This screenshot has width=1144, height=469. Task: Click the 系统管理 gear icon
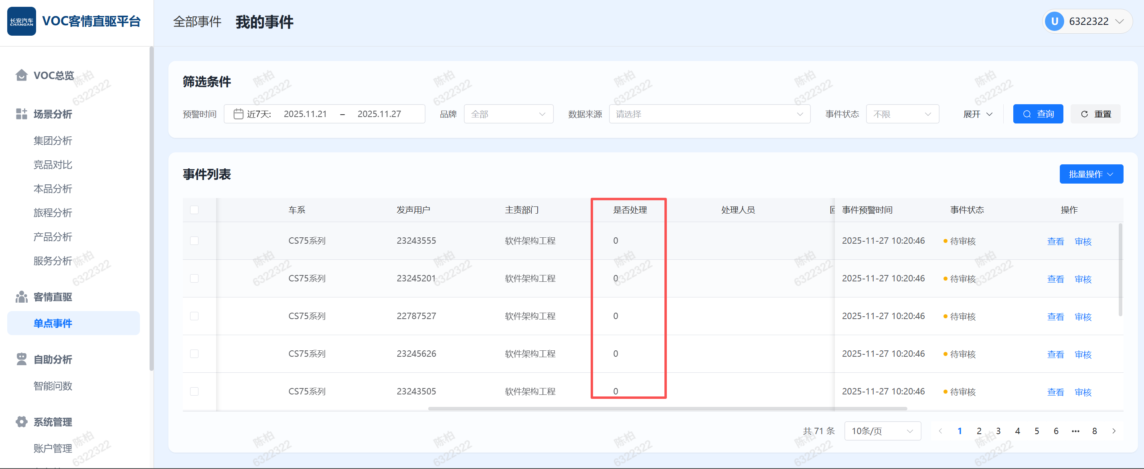21,421
